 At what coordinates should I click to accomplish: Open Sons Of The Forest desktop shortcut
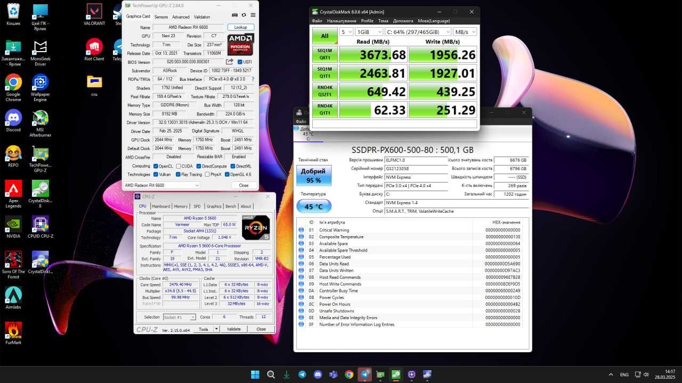coord(13,265)
